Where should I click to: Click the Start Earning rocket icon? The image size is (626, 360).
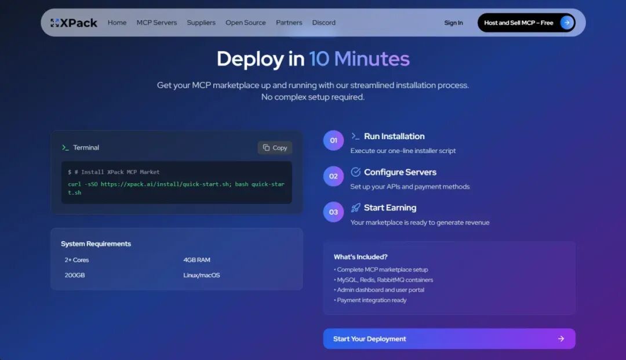pos(355,208)
